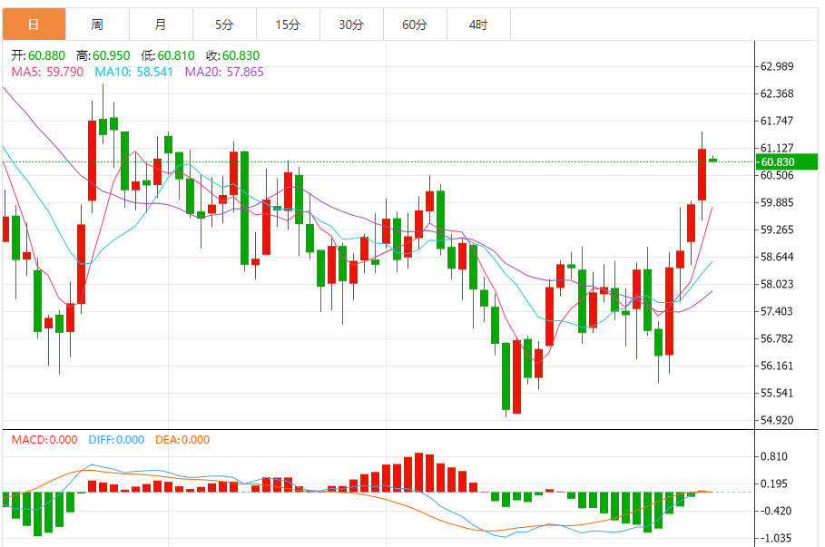This screenshot has height=547, width=825.
Task: Show the 30分 interval chart
Action: 351,24
